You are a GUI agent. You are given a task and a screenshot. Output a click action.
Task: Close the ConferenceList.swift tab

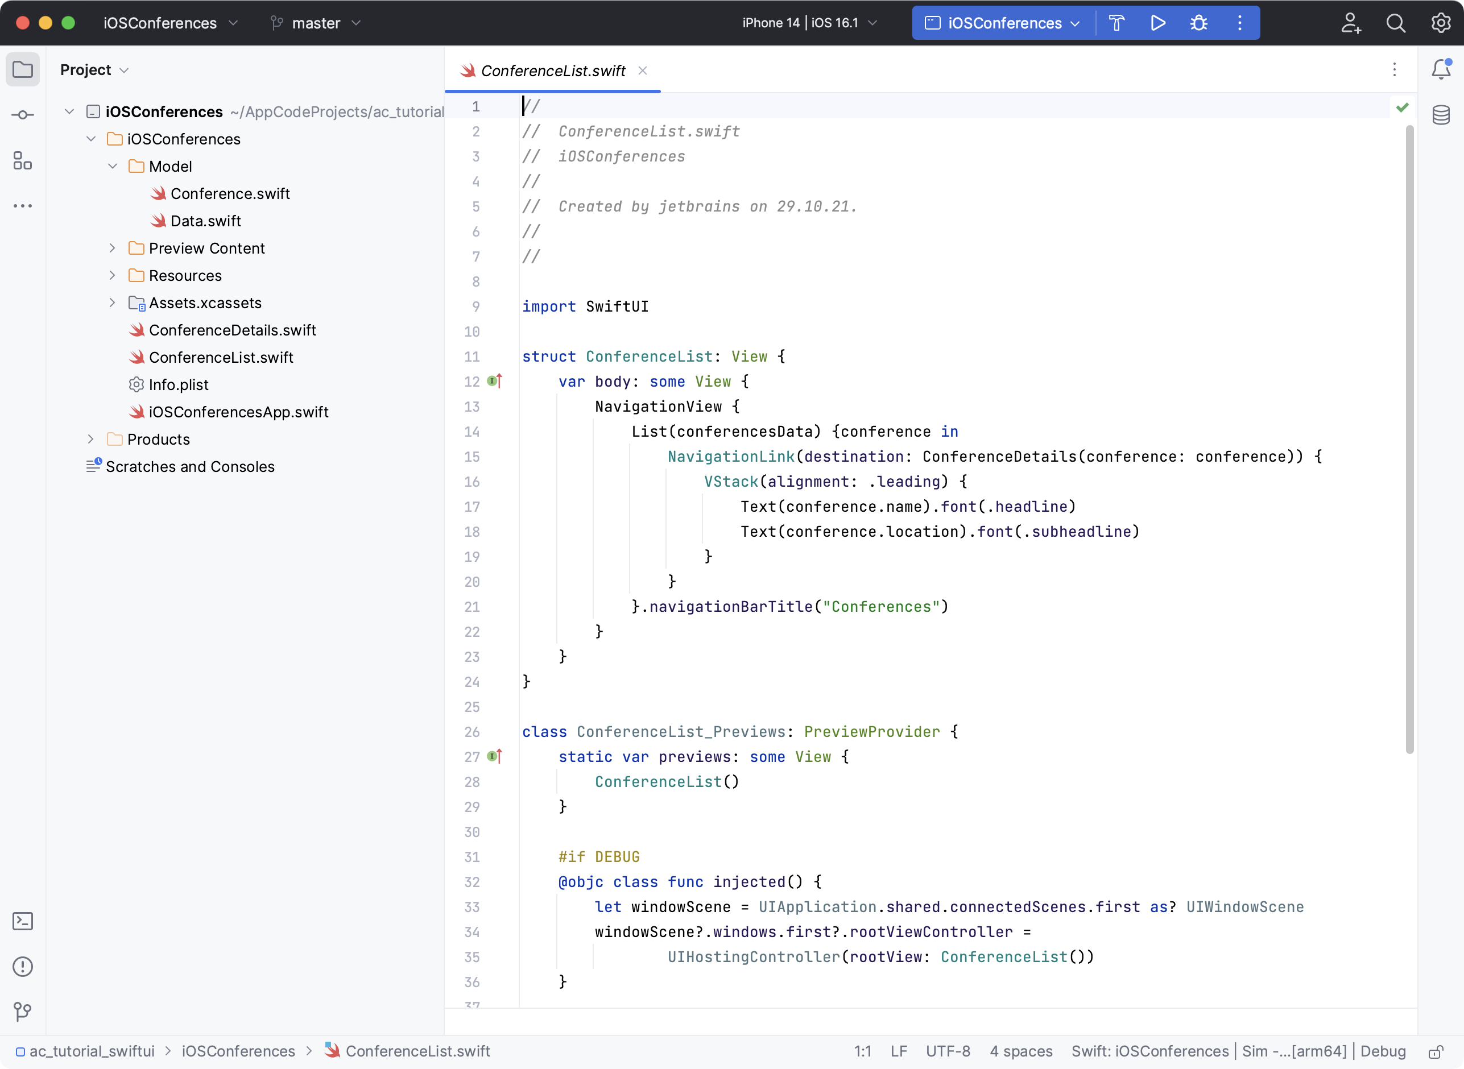(x=643, y=71)
